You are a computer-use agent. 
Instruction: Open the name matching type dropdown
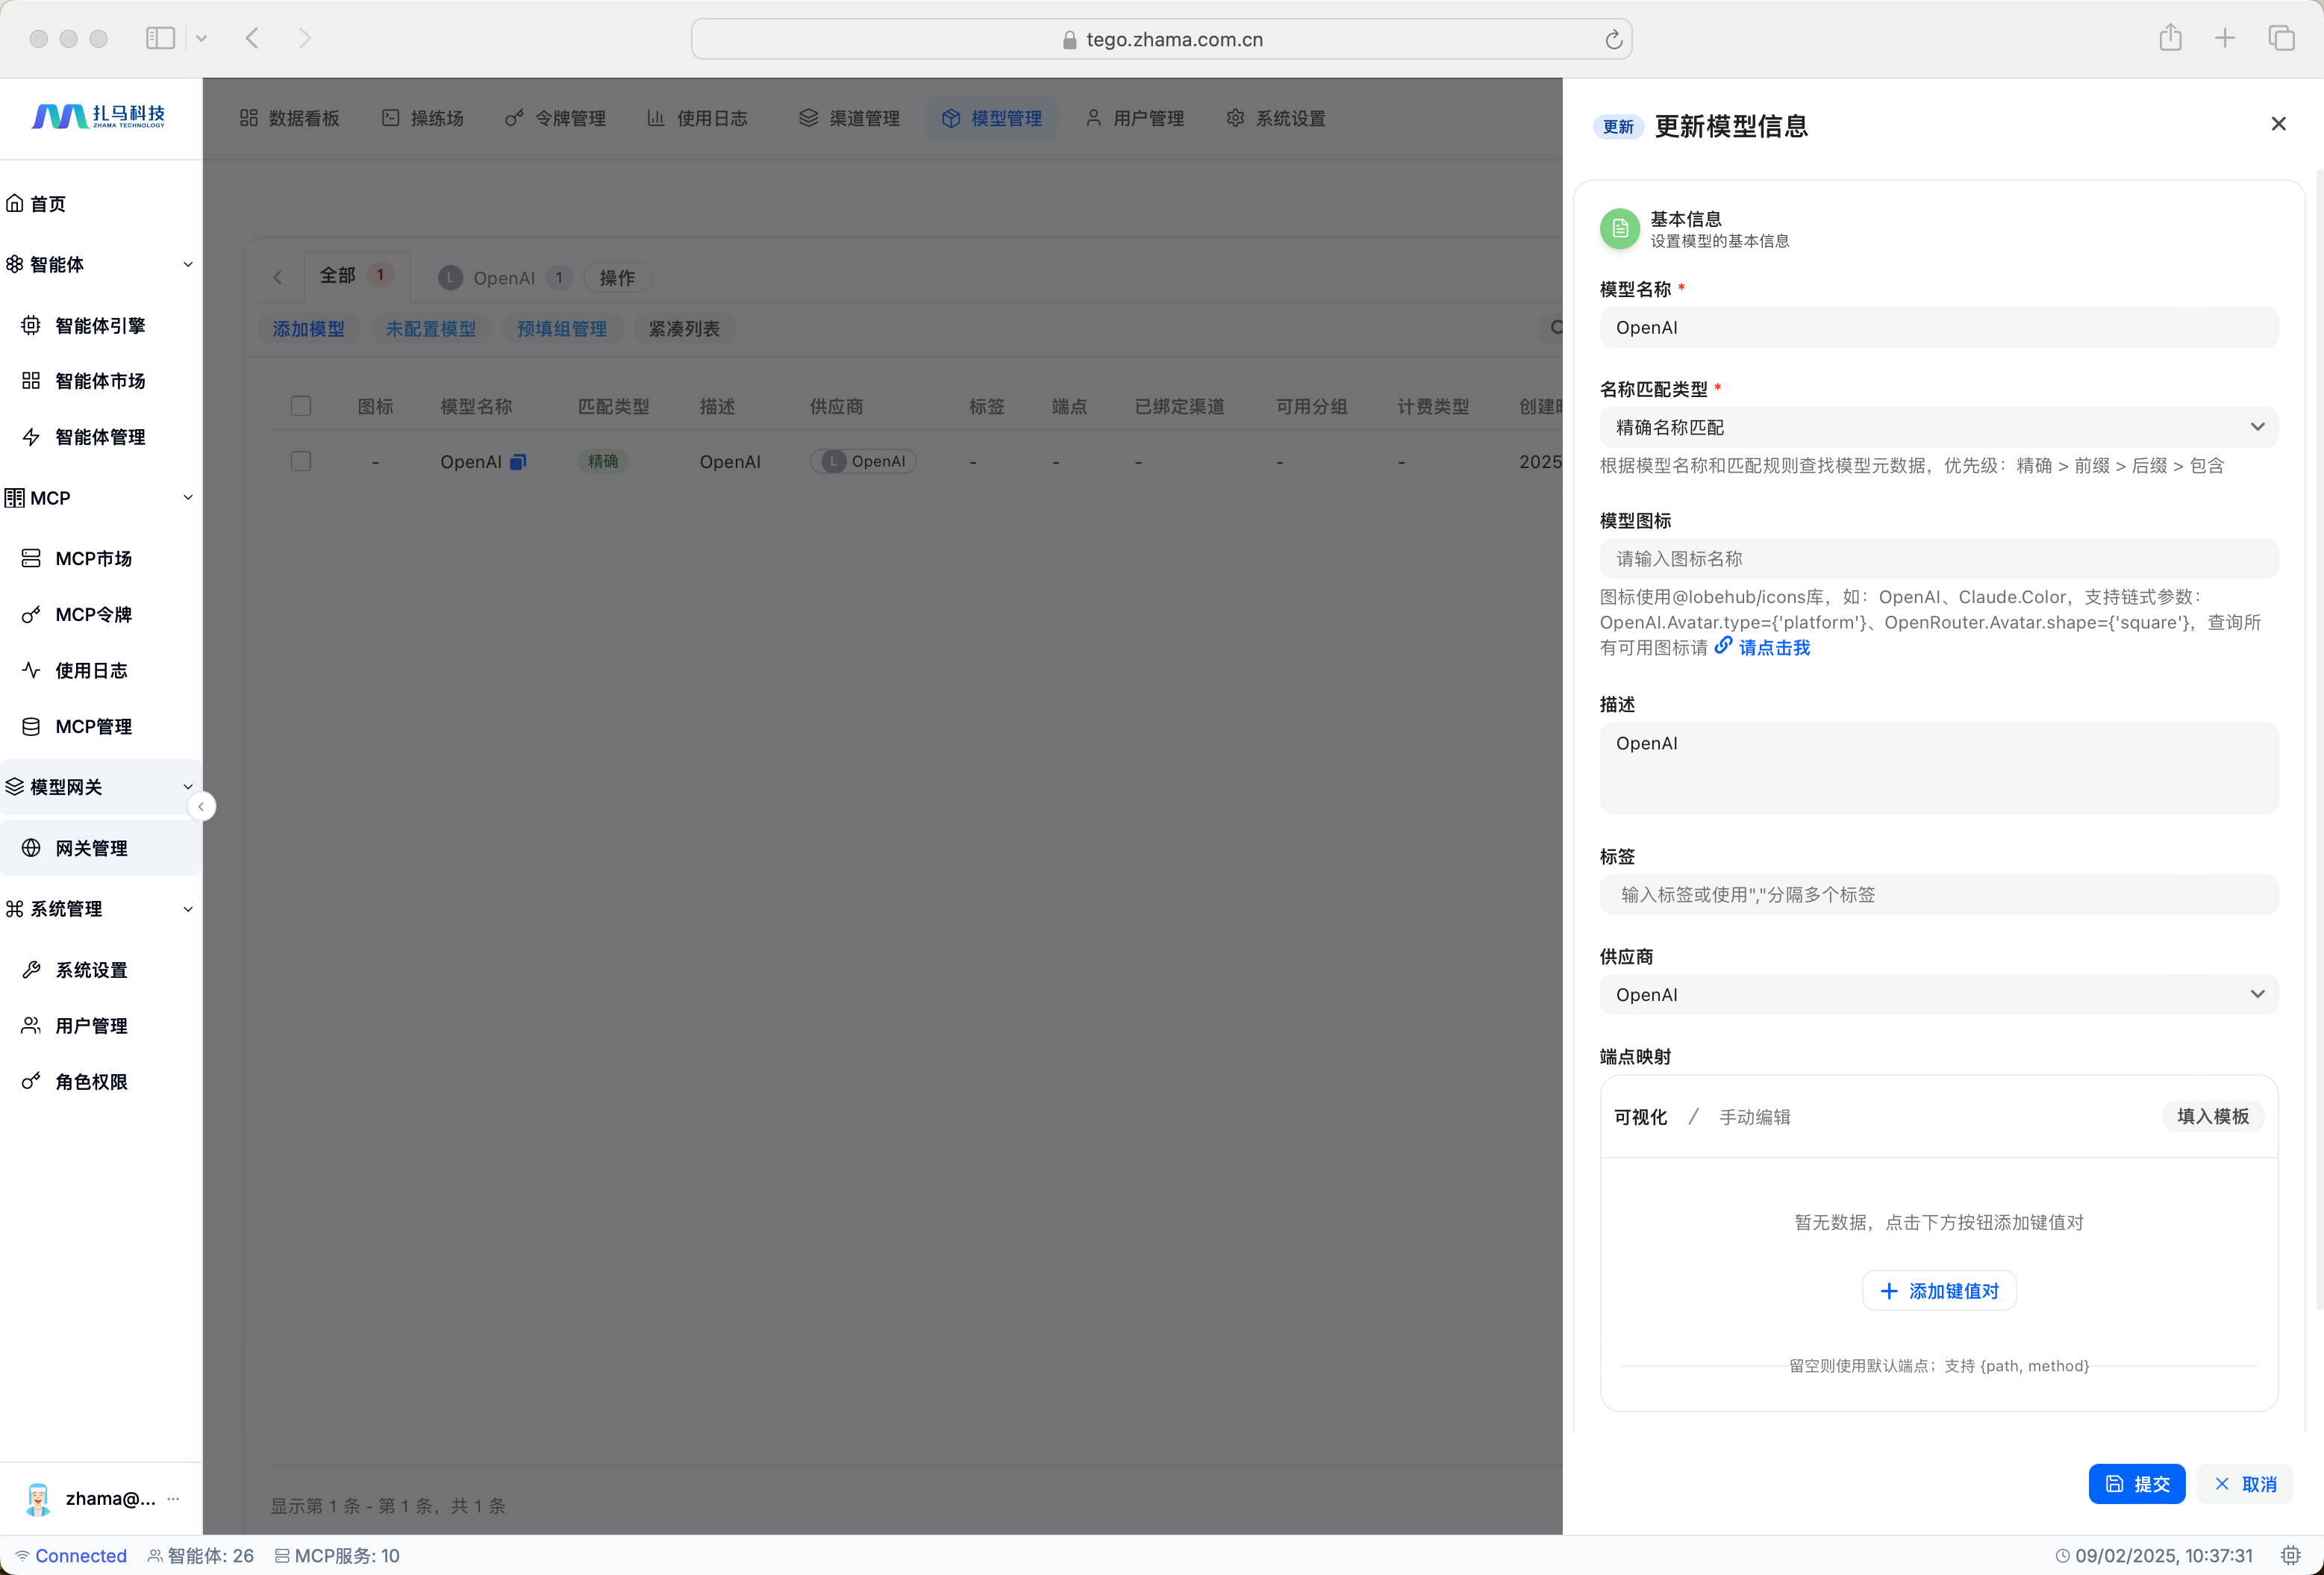click(x=1938, y=427)
